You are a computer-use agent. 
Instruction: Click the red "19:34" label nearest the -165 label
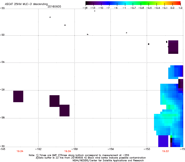coord(20,151)
